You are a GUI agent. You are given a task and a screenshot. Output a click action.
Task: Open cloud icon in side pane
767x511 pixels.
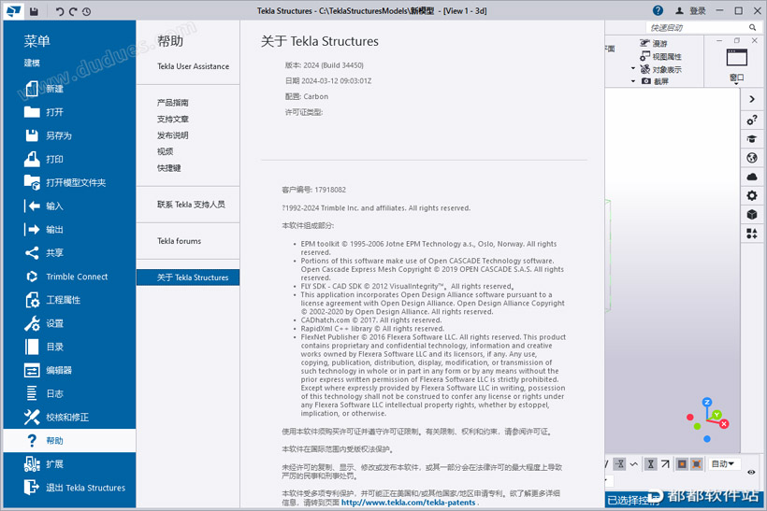tap(752, 177)
